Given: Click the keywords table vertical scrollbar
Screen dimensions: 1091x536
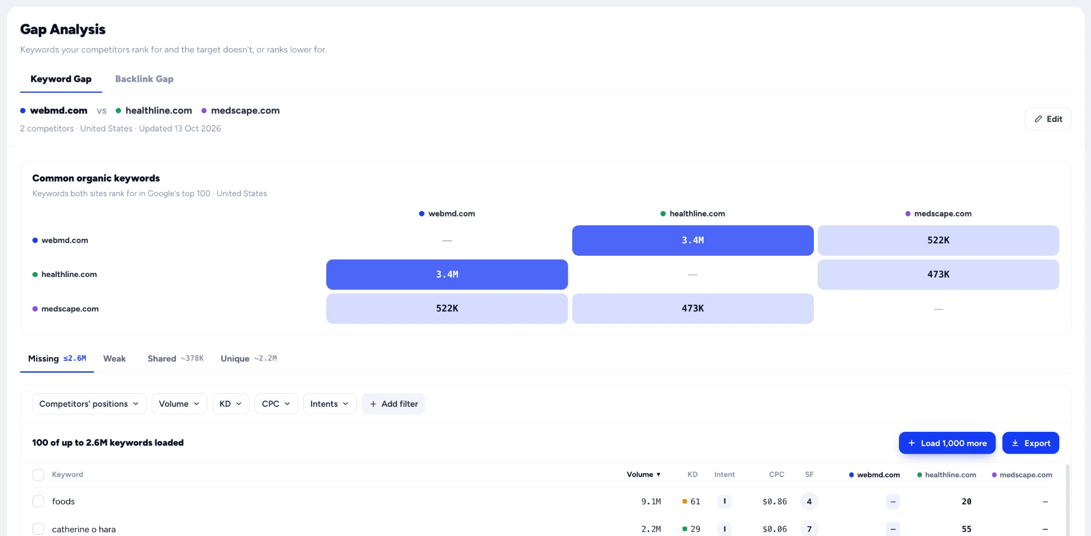Looking at the screenshot, I should [1068, 499].
